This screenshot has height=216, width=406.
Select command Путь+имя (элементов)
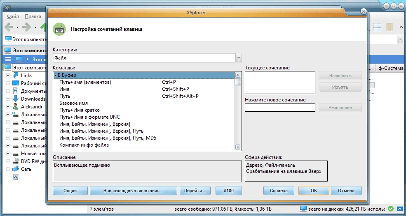tap(144, 82)
